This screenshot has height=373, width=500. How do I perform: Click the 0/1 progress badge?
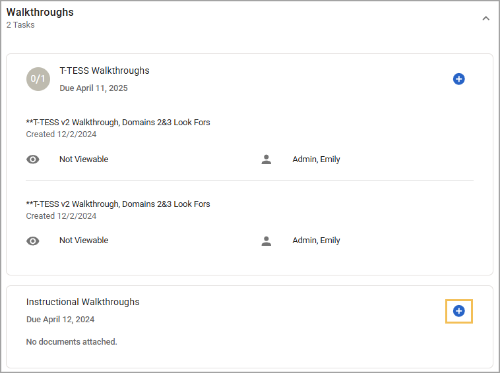click(x=38, y=79)
